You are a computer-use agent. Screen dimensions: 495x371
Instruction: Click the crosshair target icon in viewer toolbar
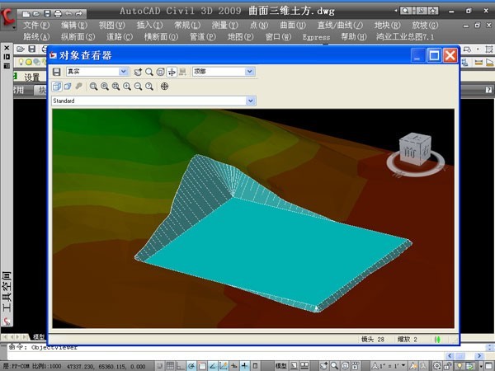[x=164, y=87]
